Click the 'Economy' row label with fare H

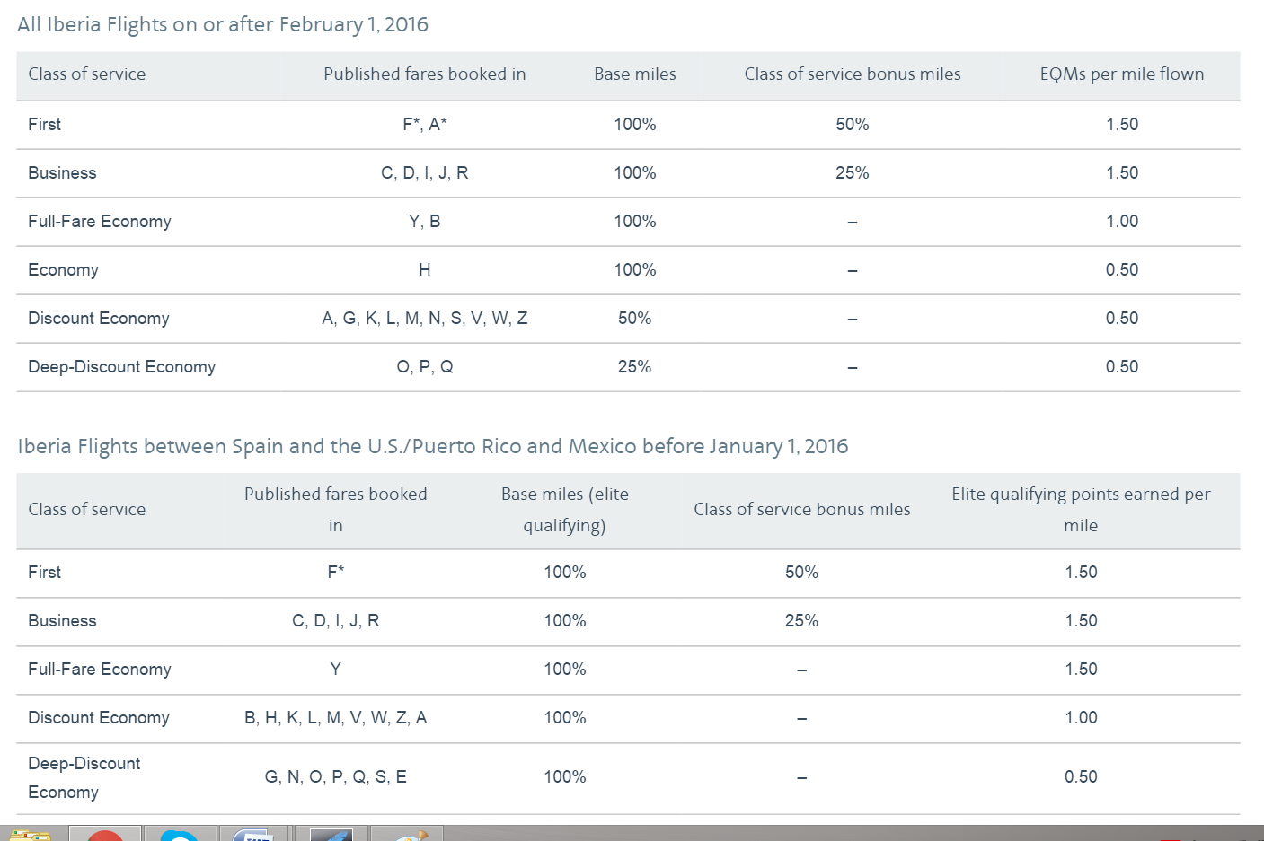[x=63, y=270]
